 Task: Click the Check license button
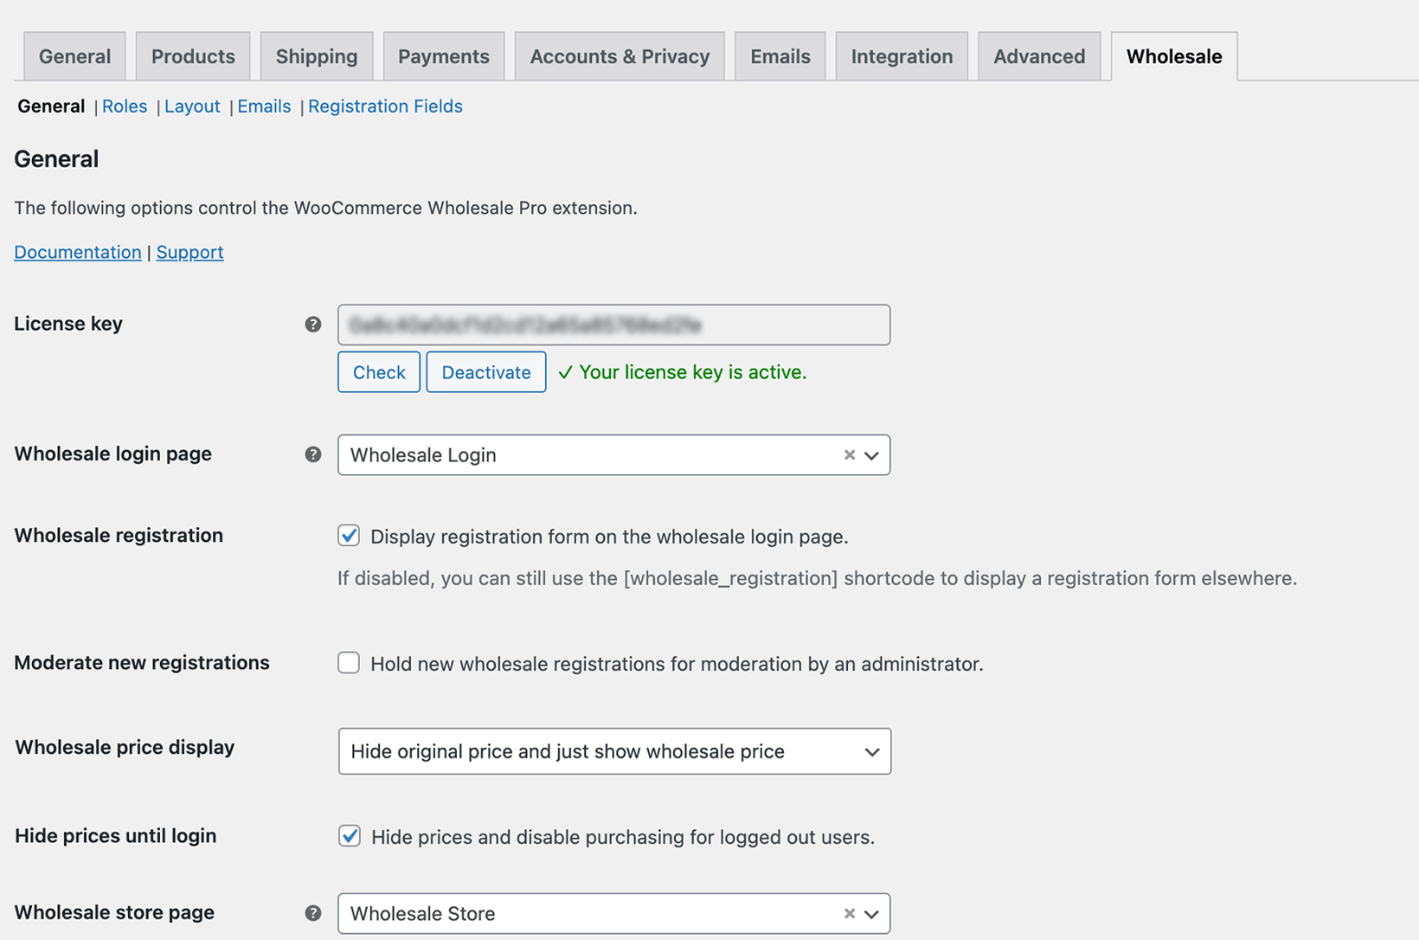tap(378, 371)
